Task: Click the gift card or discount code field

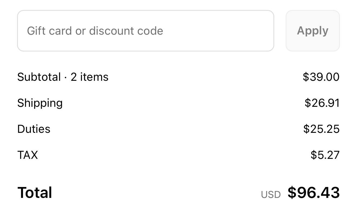Action: 146,31
